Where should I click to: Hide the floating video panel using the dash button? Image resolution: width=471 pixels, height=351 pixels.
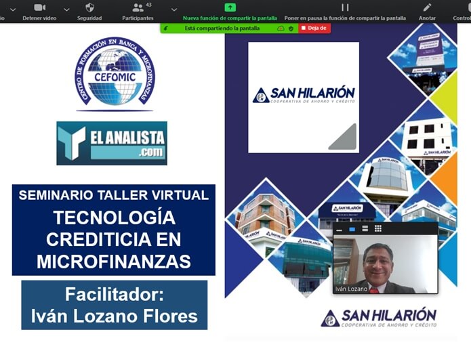pyautogui.click(x=340, y=229)
